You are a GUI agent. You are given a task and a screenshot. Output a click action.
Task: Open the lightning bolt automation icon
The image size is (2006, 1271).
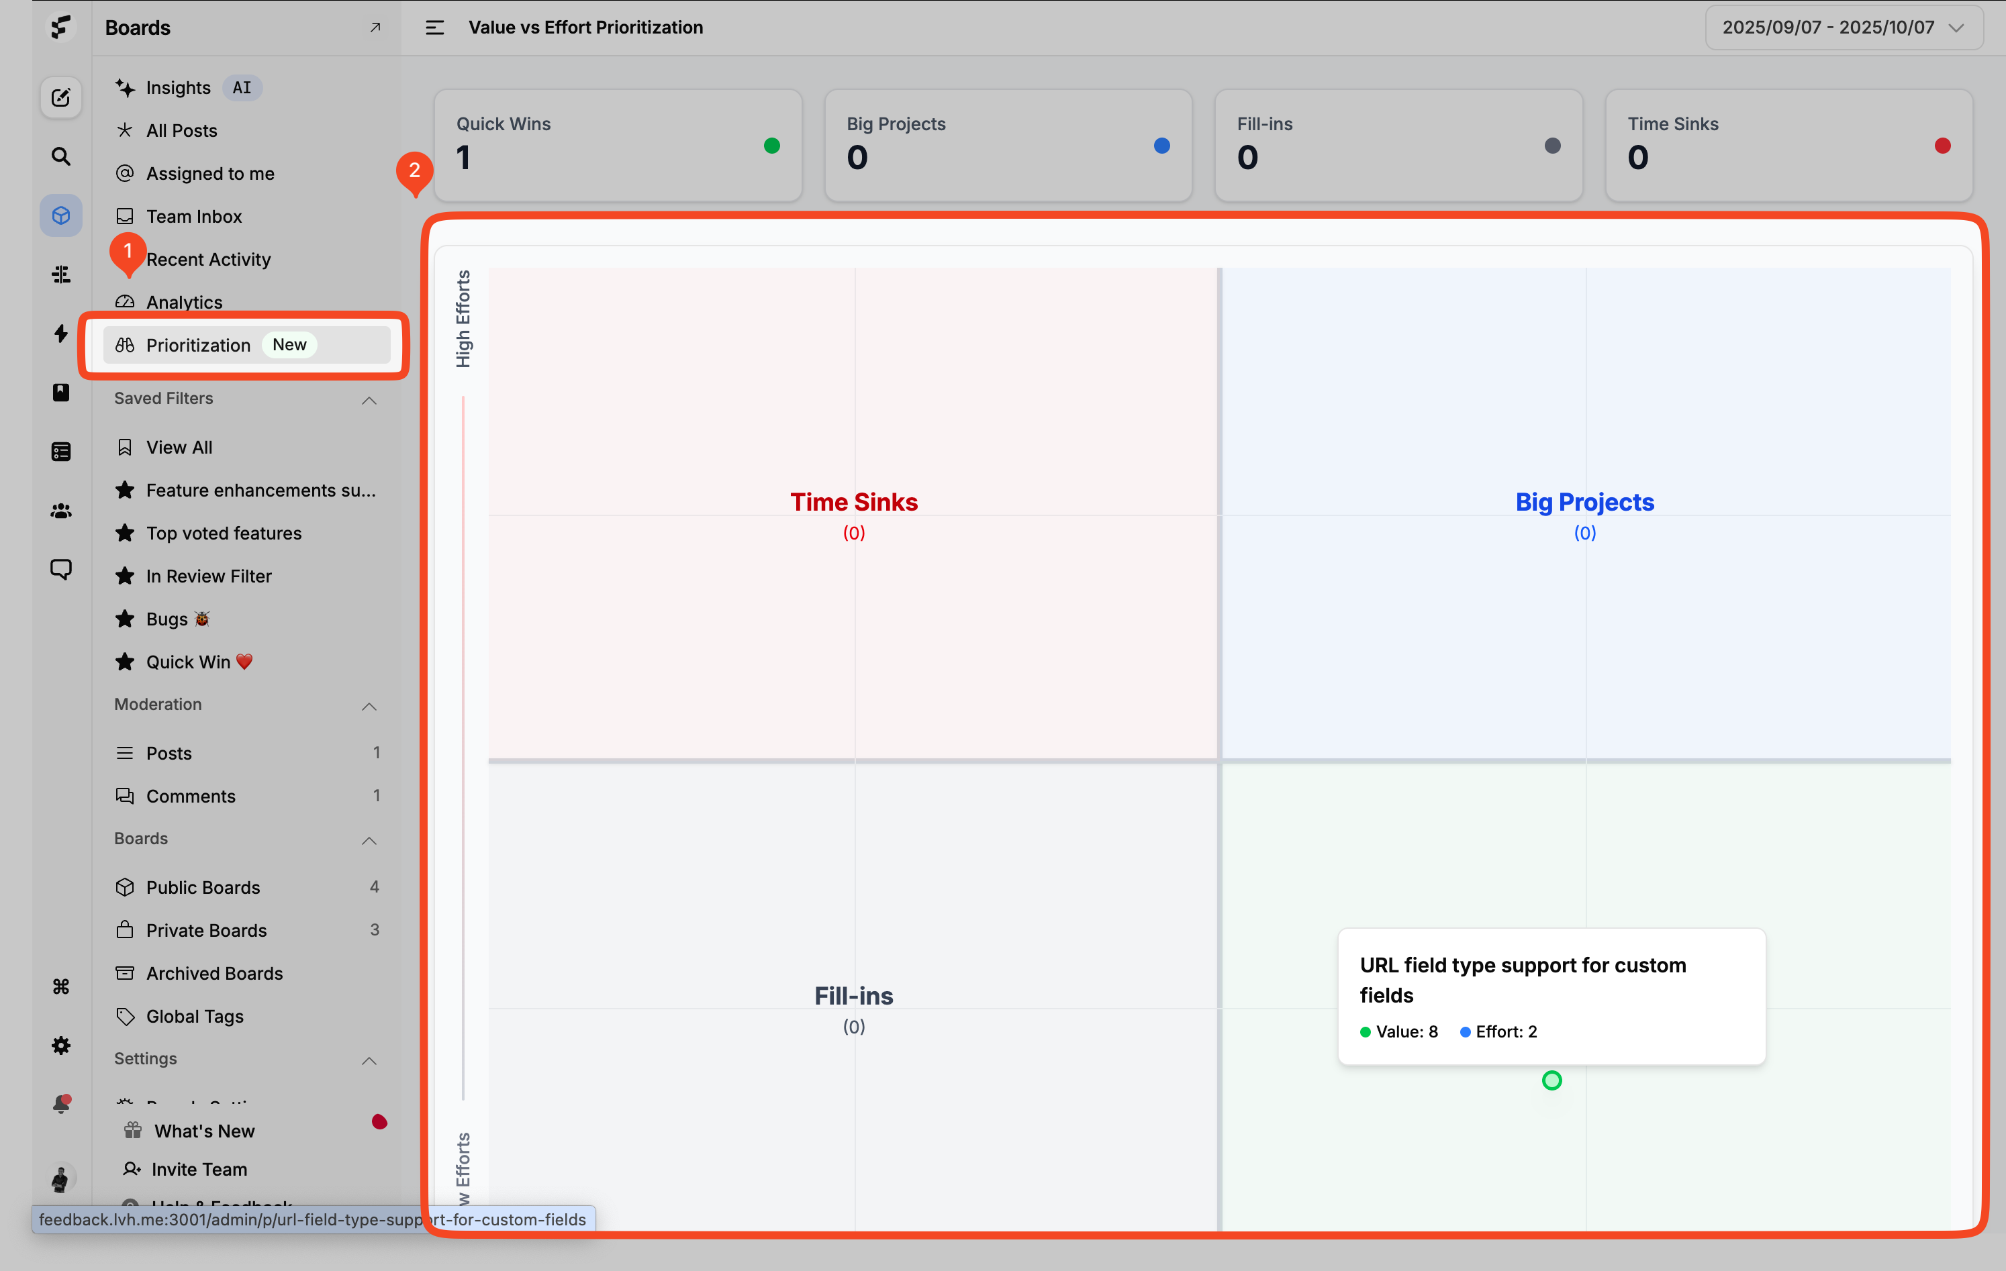[x=61, y=333]
